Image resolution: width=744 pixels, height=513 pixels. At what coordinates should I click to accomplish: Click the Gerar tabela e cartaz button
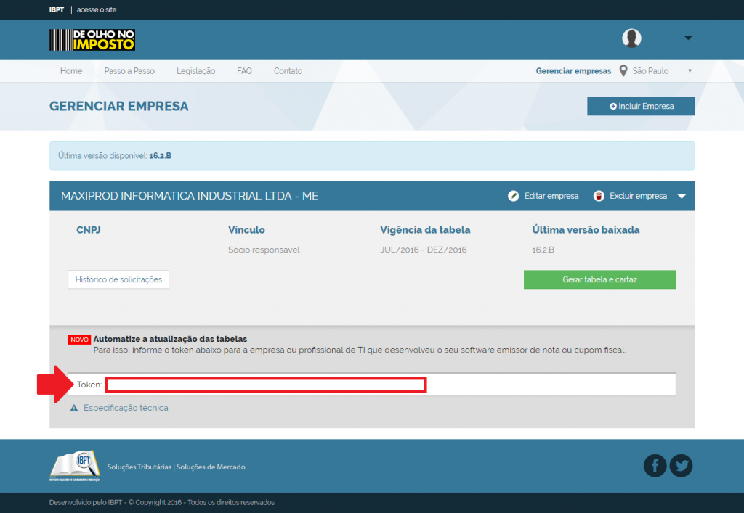(599, 279)
